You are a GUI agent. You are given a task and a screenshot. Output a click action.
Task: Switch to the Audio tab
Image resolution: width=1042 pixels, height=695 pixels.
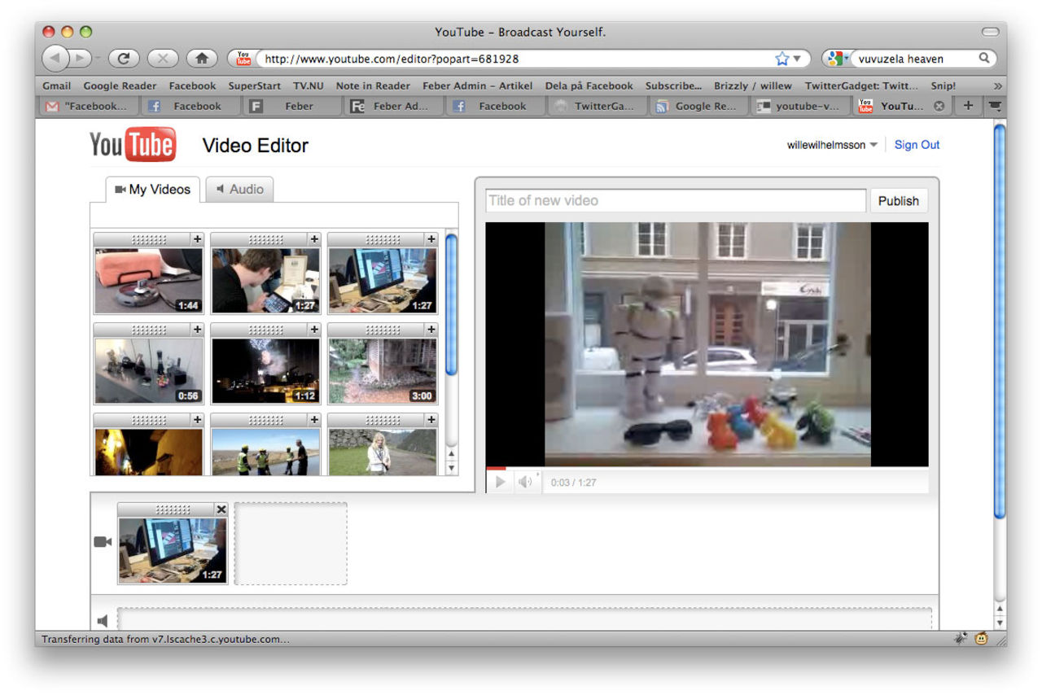[x=239, y=189]
